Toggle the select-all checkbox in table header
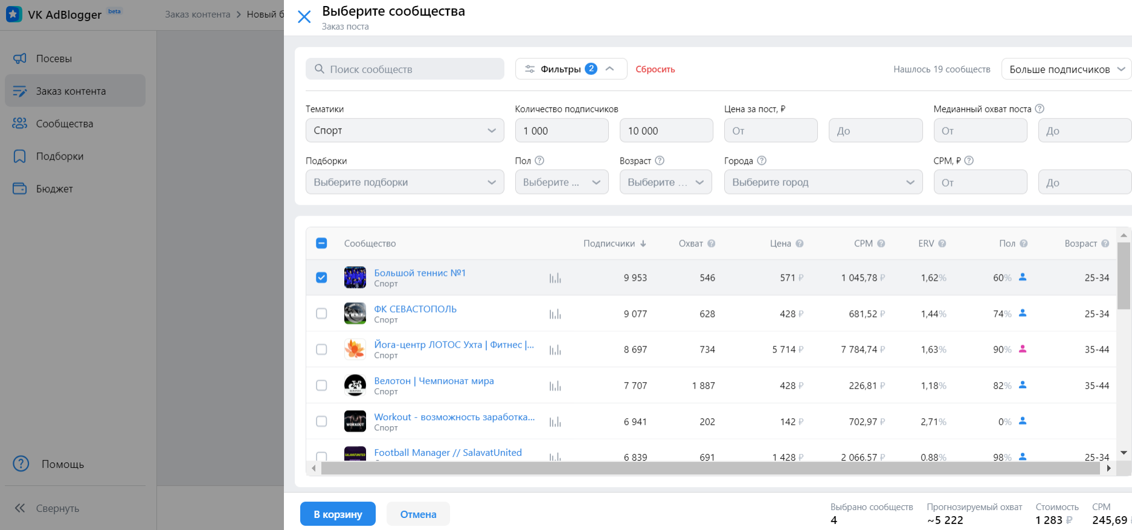Image resolution: width=1132 pixels, height=530 pixels. click(x=321, y=243)
